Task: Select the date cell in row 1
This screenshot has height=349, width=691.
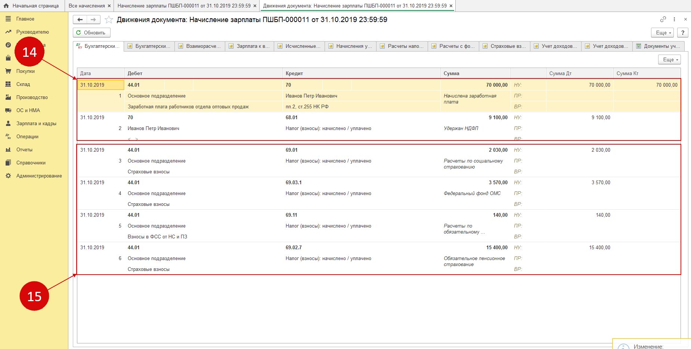Action: click(100, 85)
